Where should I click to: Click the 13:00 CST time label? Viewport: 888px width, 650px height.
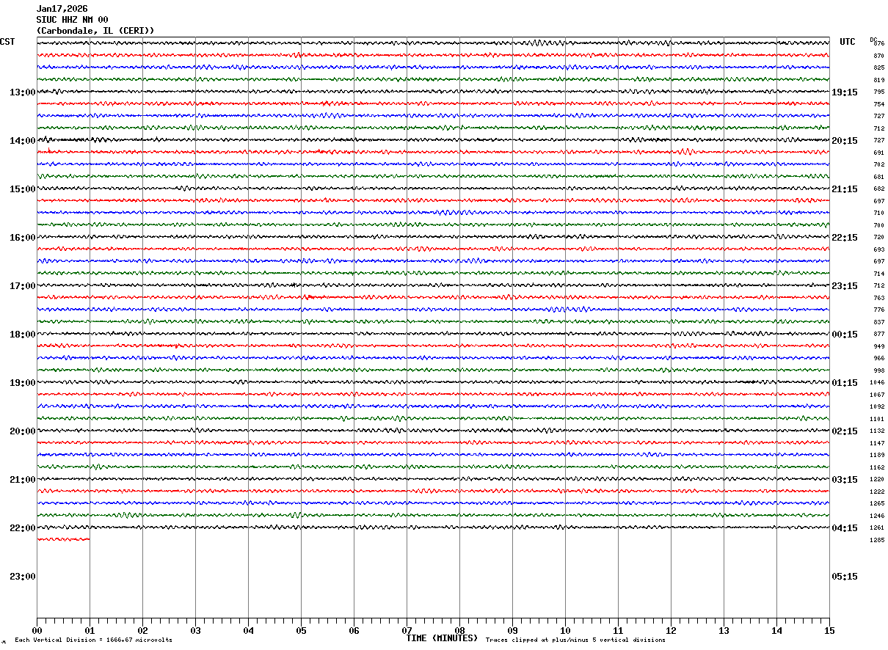click(x=22, y=92)
